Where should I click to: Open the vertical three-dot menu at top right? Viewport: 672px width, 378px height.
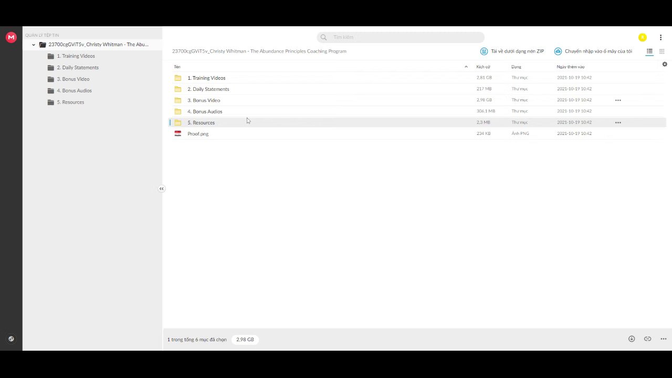pyautogui.click(x=660, y=37)
